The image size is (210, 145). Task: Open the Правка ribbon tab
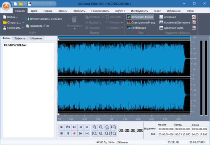[x=48, y=11]
